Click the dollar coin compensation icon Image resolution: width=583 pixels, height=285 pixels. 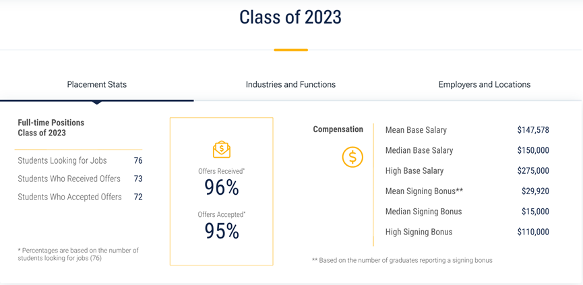coord(352,157)
